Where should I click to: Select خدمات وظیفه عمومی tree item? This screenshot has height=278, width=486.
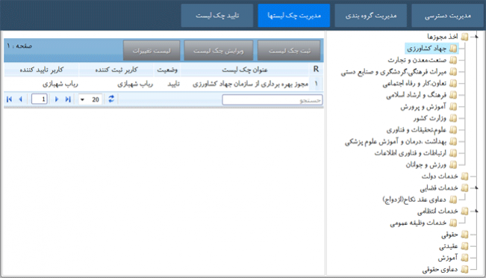(x=418, y=223)
